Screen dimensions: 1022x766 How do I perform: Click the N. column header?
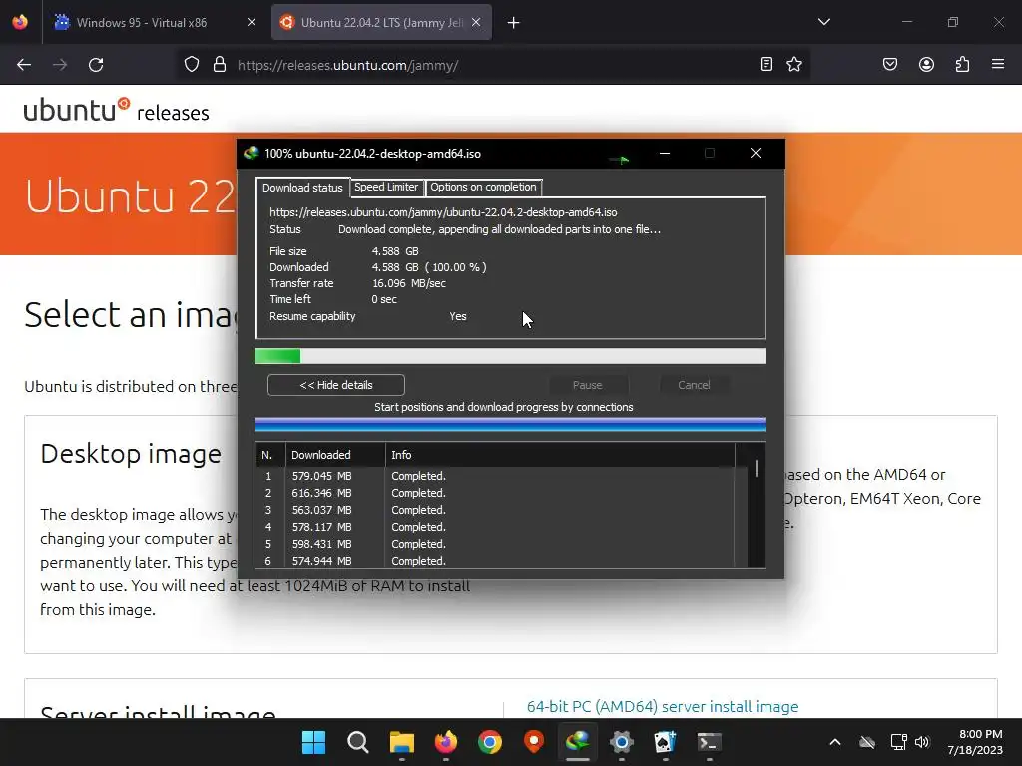[x=270, y=455]
